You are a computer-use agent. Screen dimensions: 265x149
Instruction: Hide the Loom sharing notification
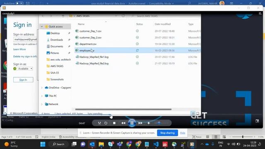[182, 133]
